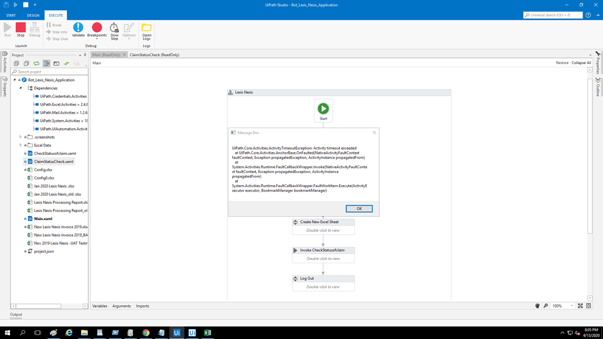The width and height of the screenshot is (603, 339).
Task: Click the green Refresh icon in Project panel
Action: [x=36, y=63]
